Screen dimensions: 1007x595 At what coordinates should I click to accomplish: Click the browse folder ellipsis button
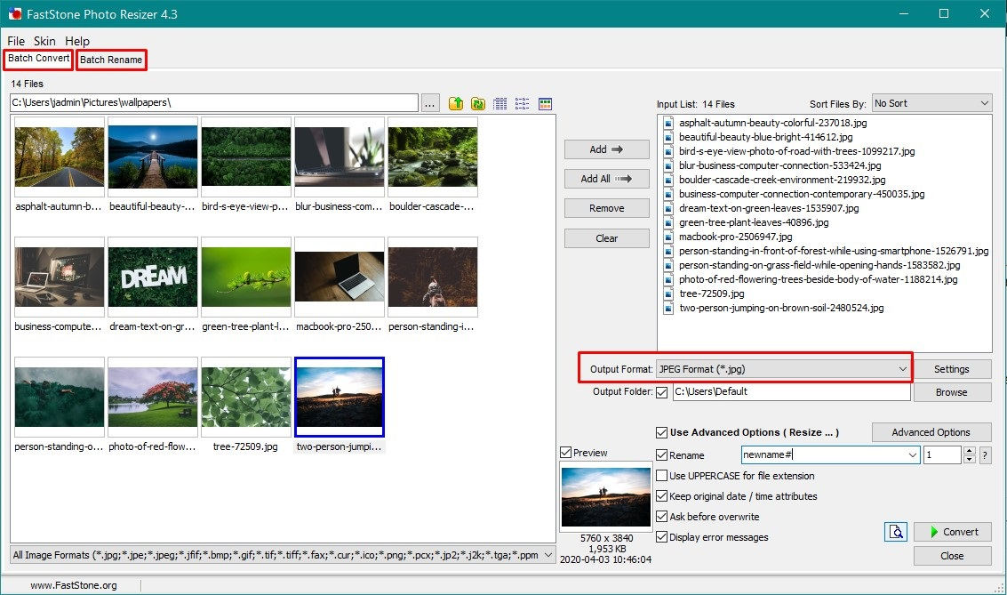(x=430, y=103)
